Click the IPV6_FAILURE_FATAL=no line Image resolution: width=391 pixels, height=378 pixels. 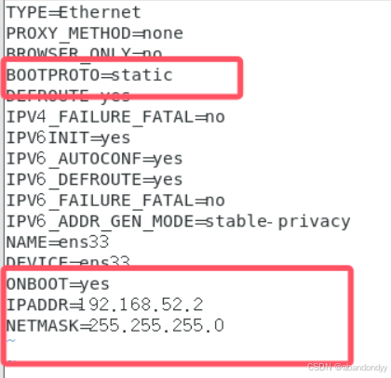115,201
